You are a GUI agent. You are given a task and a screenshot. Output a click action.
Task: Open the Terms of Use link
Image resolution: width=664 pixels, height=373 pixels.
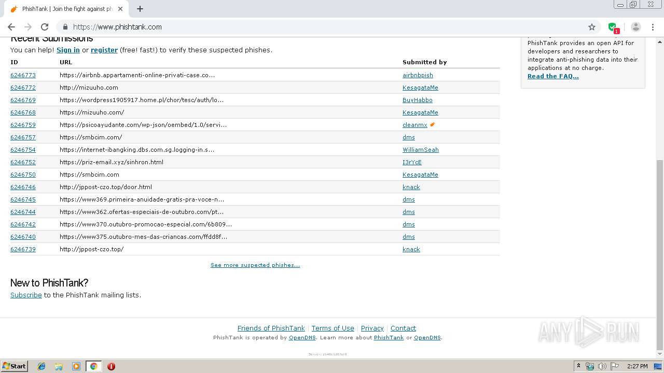pyautogui.click(x=333, y=328)
